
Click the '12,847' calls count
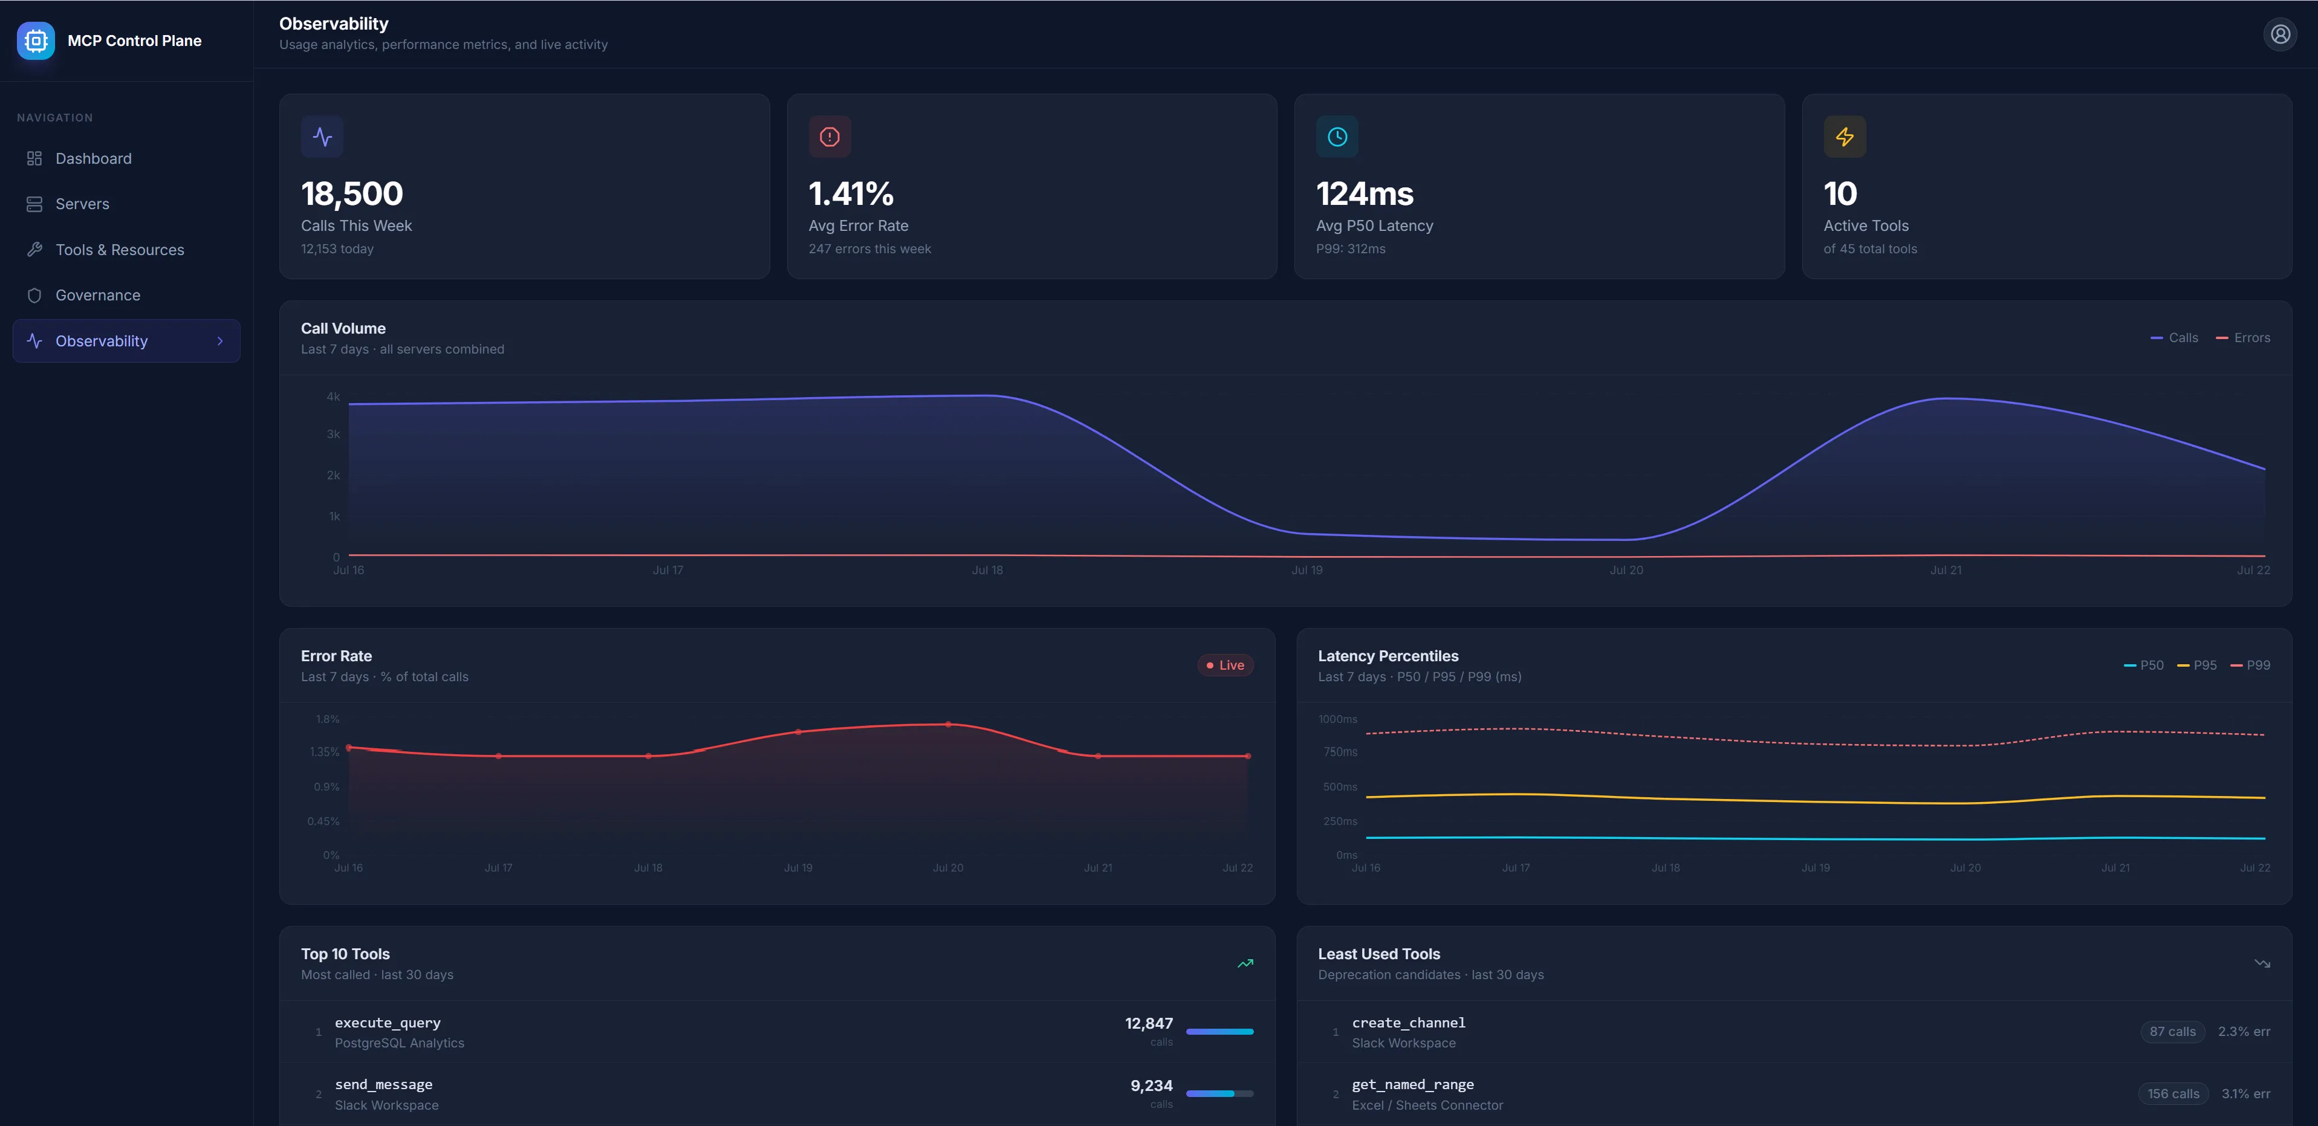pyautogui.click(x=1148, y=1023)
